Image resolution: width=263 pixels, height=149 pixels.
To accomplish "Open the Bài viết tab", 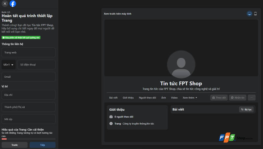I will click(x=113, y=98).
